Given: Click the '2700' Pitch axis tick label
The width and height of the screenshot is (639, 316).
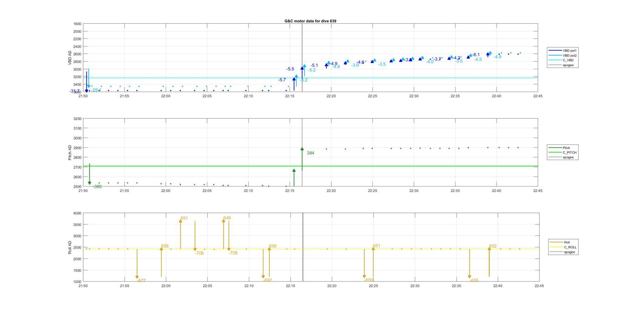Looking at the screenshot, I should (x=77, y=167).
